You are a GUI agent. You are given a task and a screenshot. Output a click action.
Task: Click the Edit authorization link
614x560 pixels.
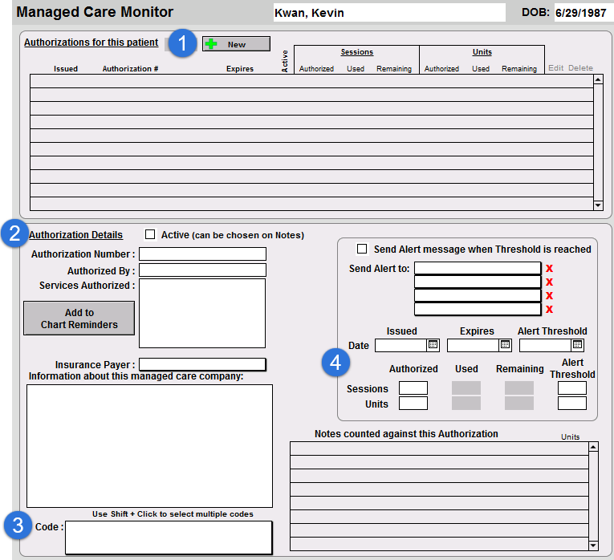tap(555, 68)
